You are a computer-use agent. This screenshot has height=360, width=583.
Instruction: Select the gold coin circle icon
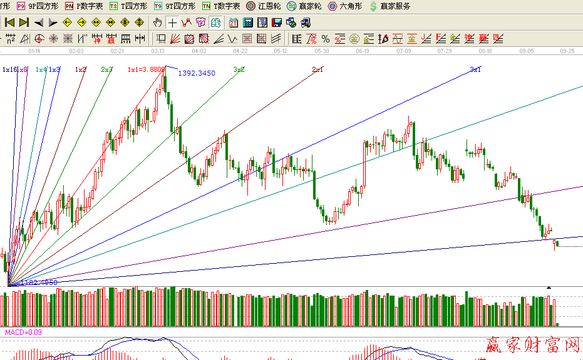point(354,39)
